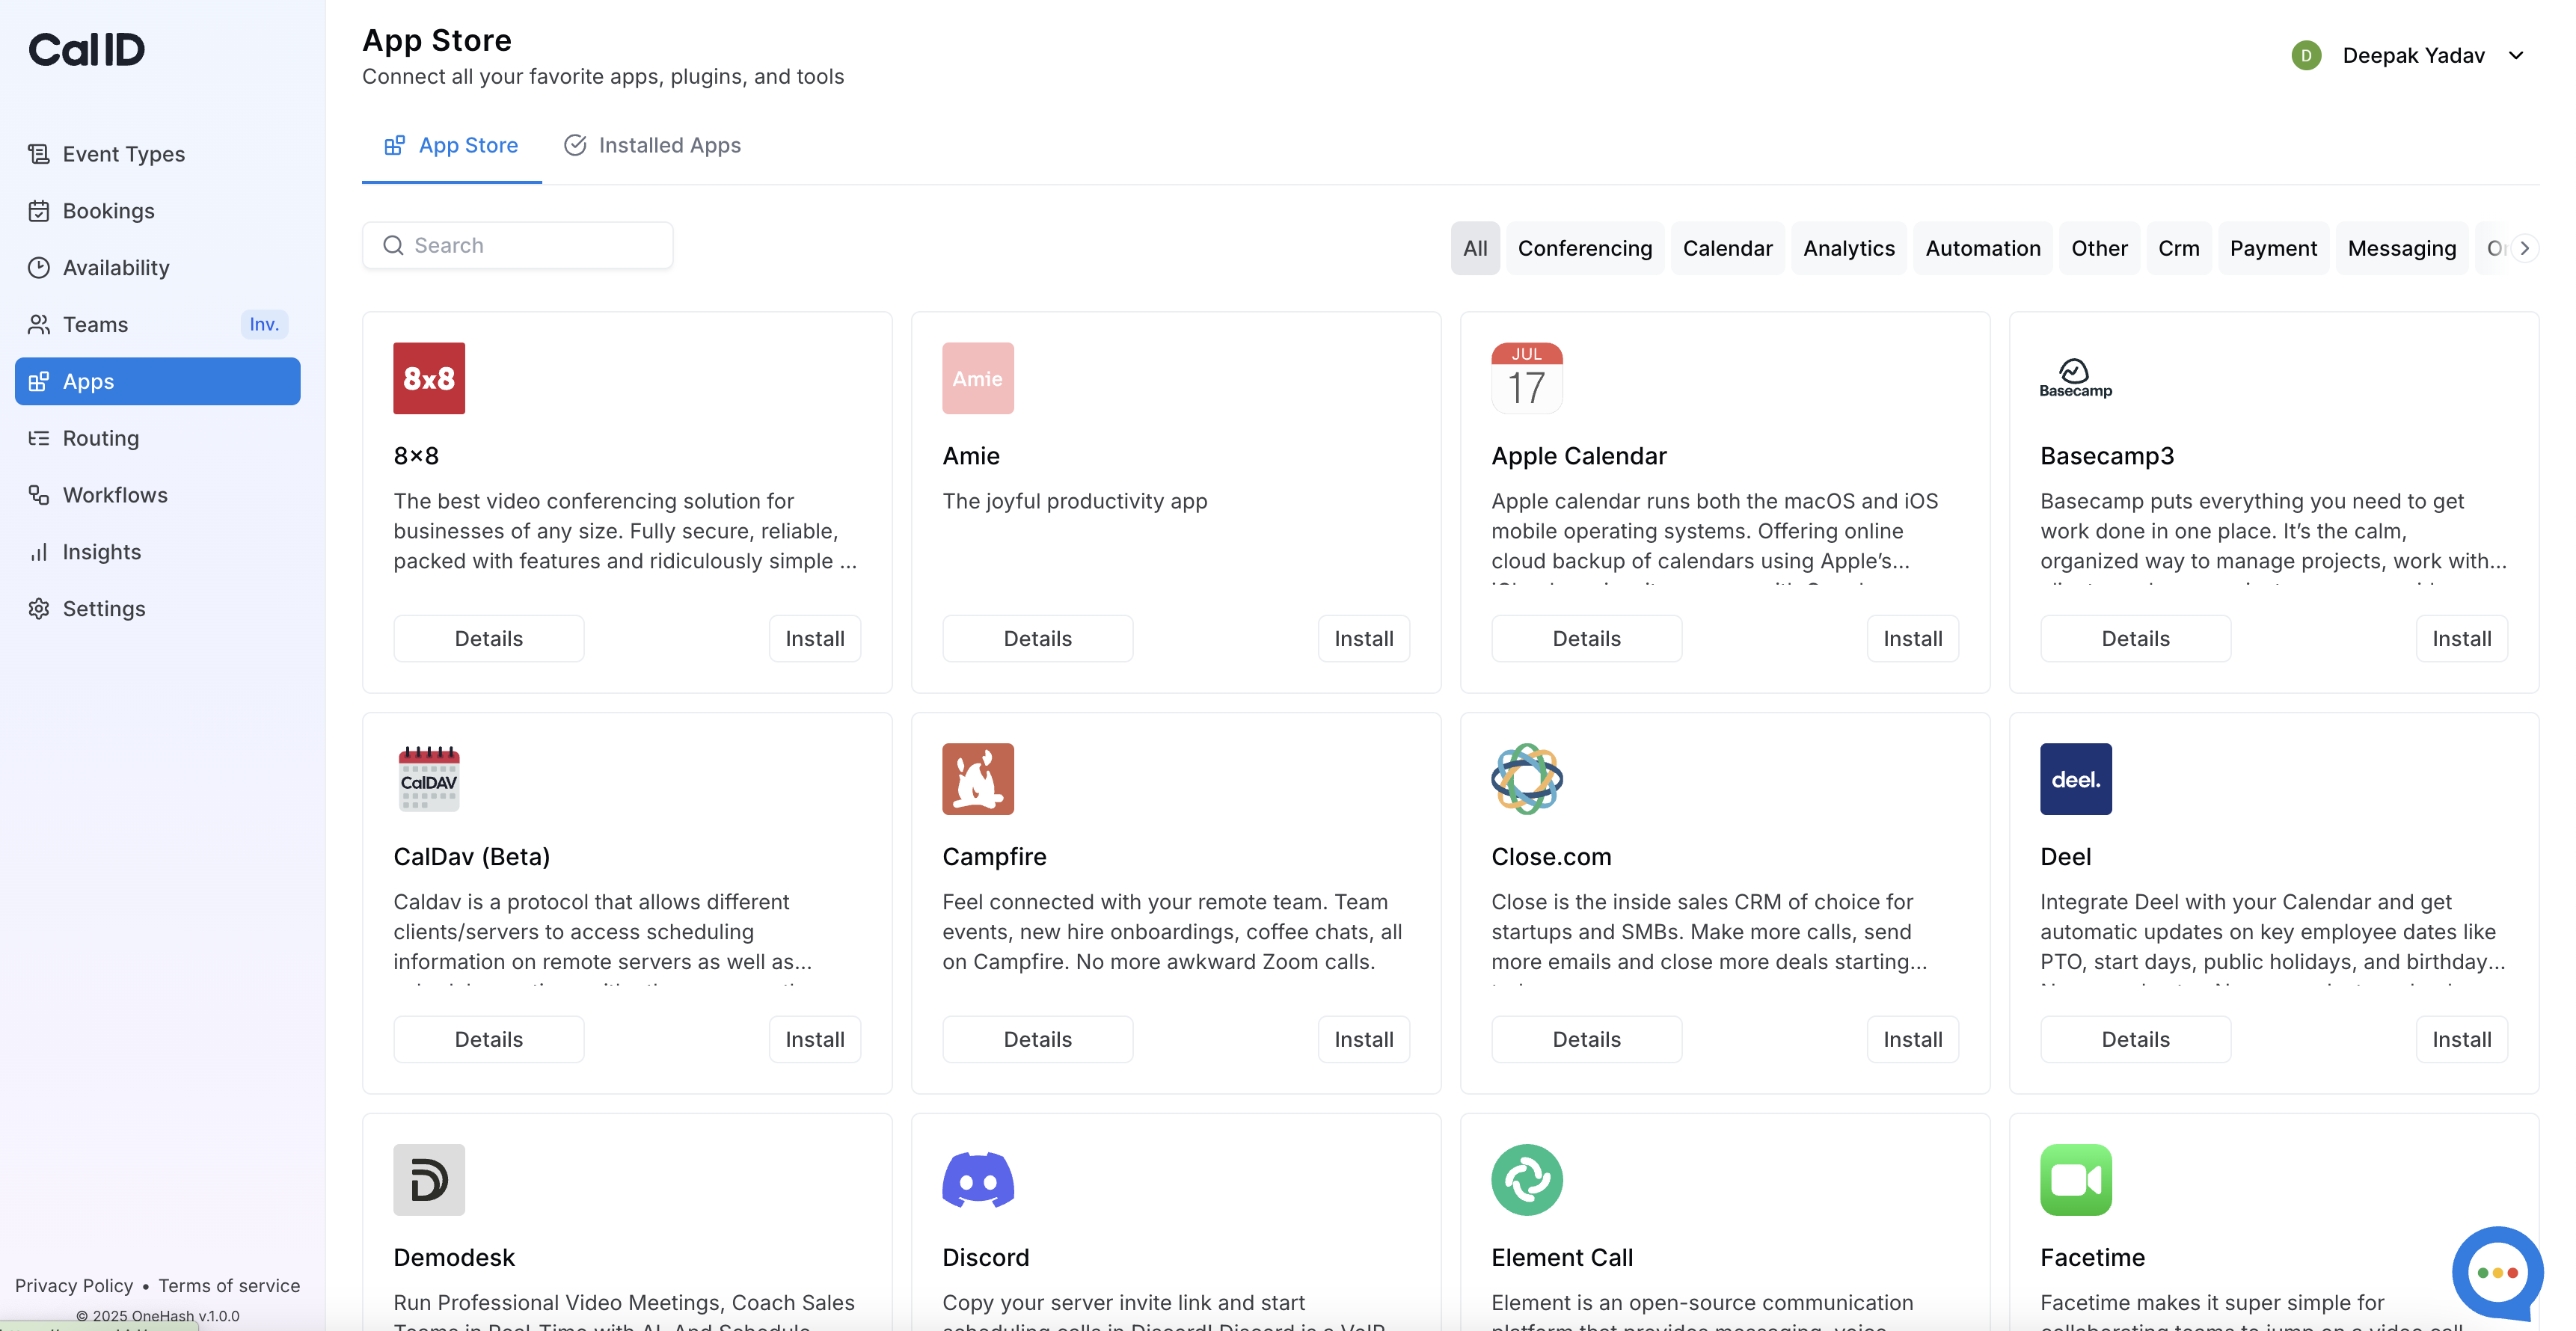View Details for Basecamp3
Image resolution: width=2576 pixels, height=1331 pixels.
point(2134,639)
